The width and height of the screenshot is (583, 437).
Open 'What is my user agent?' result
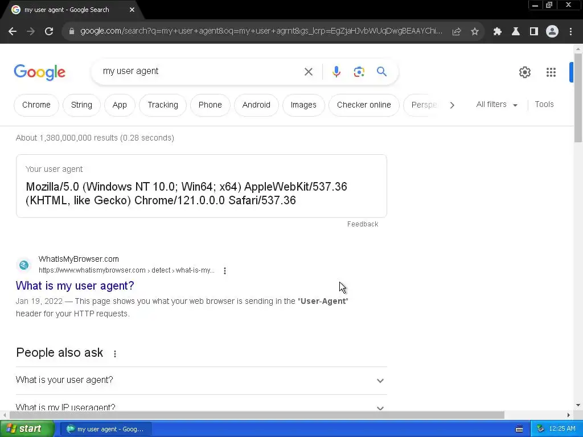pyautogui.click(x=75, y=286)
